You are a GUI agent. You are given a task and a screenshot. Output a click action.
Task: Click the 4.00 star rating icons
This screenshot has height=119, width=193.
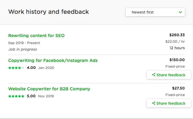point(16,68)
